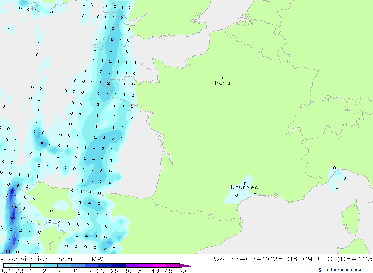Image resolution: width=373 pixels, height=273 pixels.
Task: Click the legend value 45
Action: pyautogui.click(x=169, y=271)
